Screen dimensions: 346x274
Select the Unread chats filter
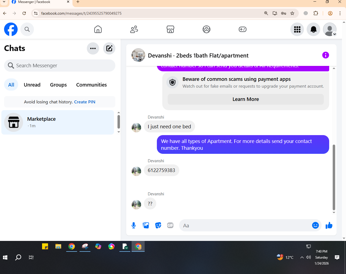click(32, 85)
